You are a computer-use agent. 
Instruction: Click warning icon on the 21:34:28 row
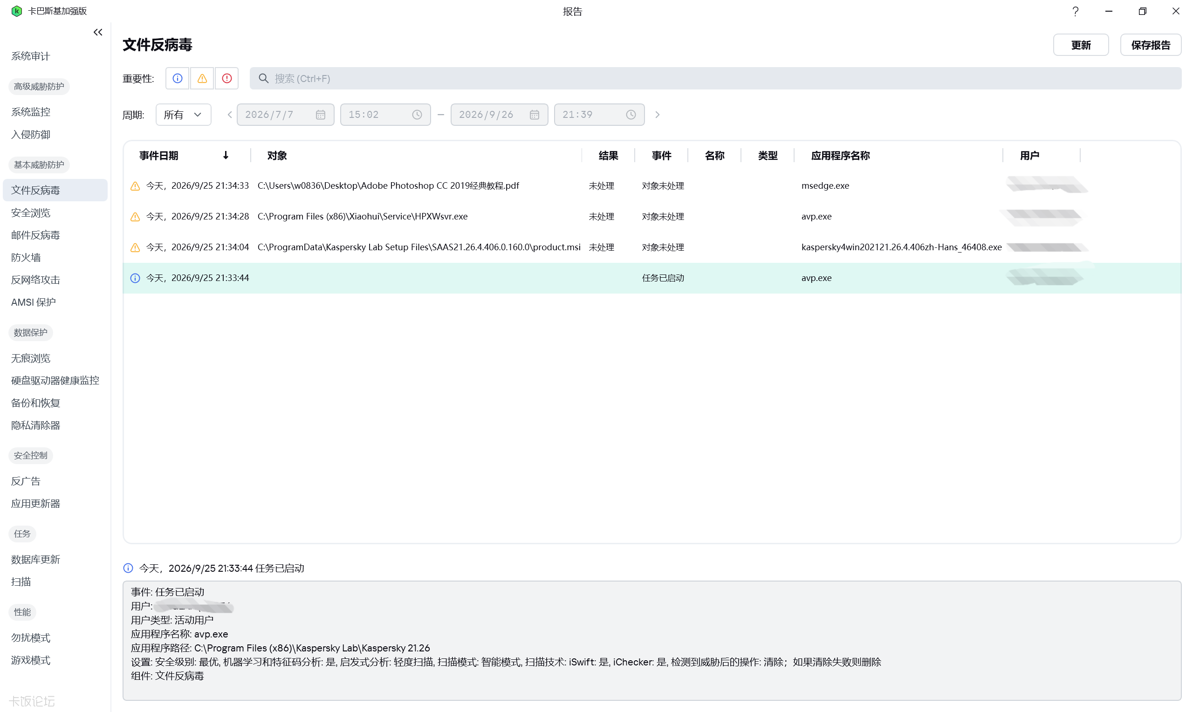[135, 216]
